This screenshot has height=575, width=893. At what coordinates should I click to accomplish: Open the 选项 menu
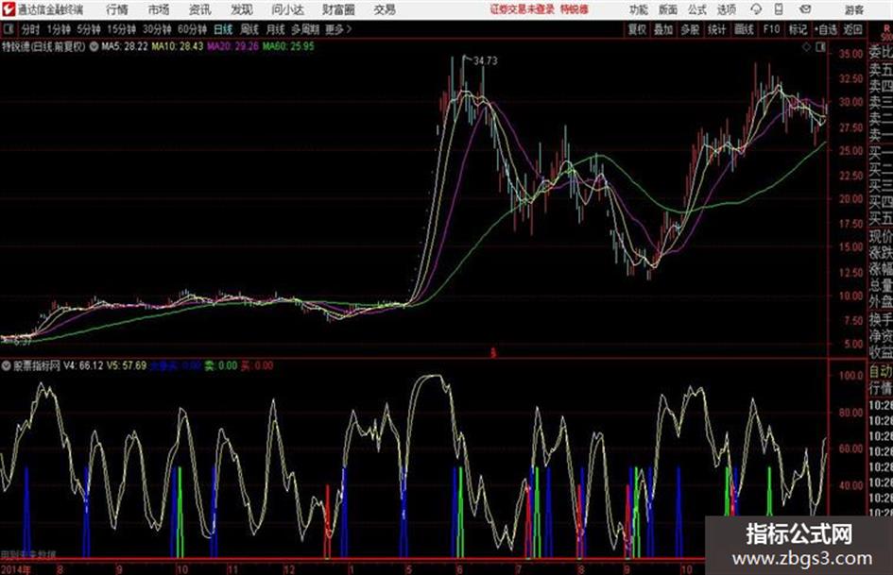point(726,9)
